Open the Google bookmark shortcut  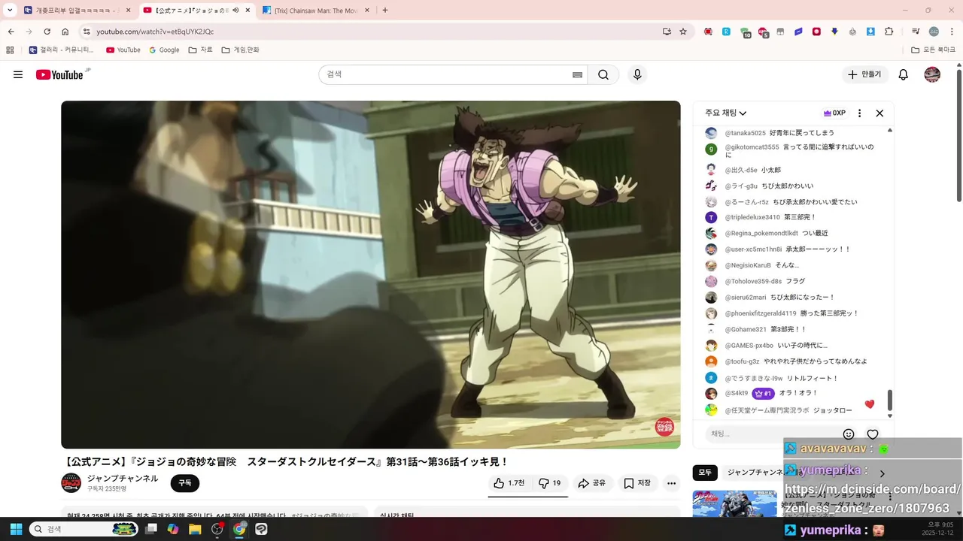pyautogui.click(x=164, y=50)
